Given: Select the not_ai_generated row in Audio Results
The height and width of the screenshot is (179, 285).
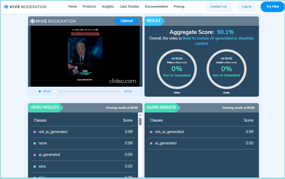Looking at the screenshot, I should (x=201, y=132).
